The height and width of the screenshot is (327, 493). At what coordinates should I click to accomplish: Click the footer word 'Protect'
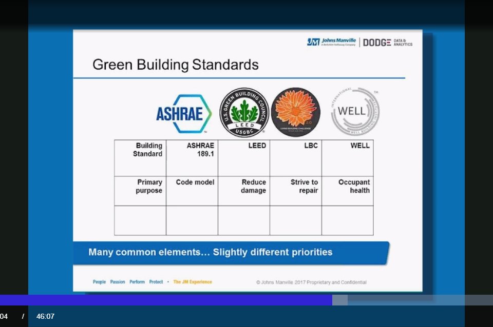(x=156, y=282)
